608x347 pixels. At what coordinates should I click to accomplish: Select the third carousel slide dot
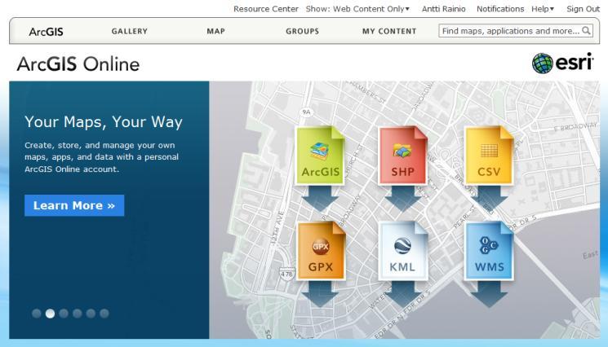(x=64, y=314)
